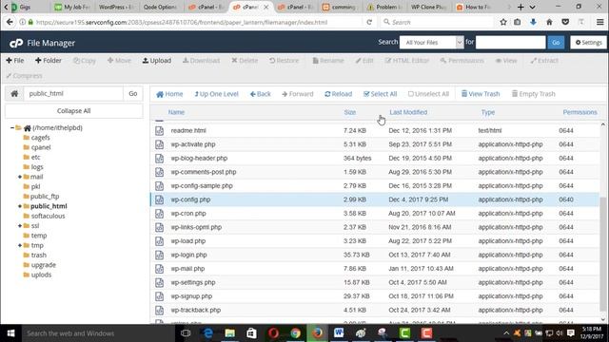Image resolution: width=609 pixels, height=342 pixels.
Task: Select the wp-cron.php file name
Action: pos(188,213)
